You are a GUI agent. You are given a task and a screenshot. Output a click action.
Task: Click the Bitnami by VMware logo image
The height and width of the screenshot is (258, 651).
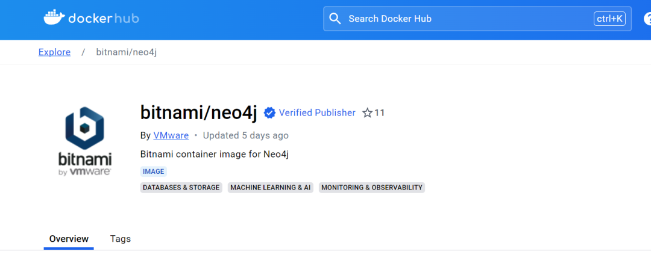pos(84,142)
